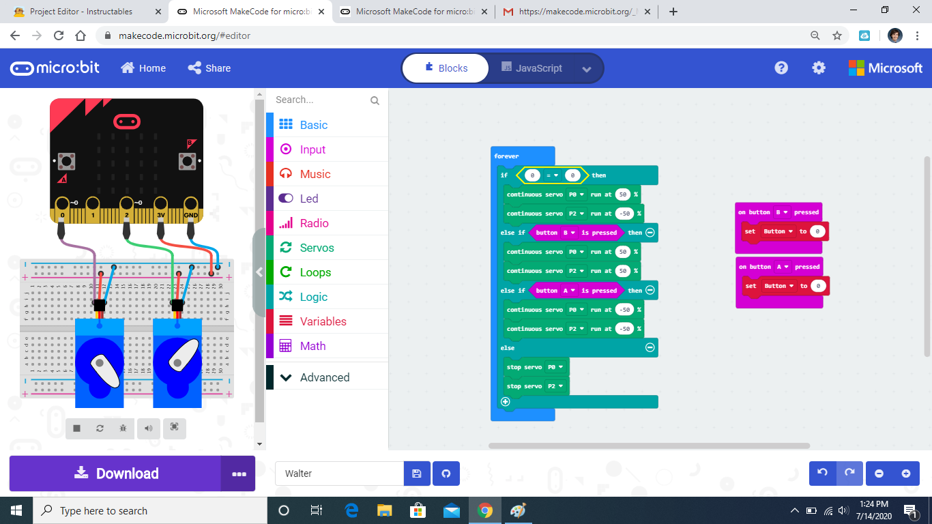
Task: Click the project name field 'Walter'
Action: pyautogui.click(x=339, y=474)
